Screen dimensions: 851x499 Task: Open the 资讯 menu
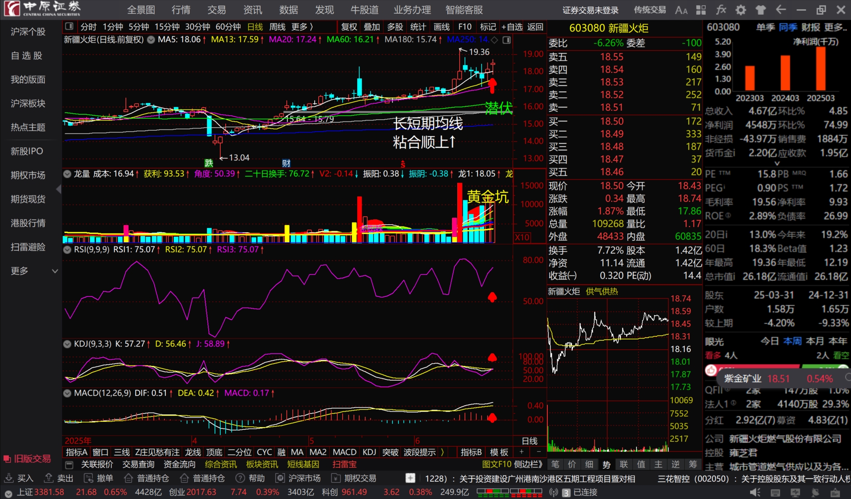point(253,10)
